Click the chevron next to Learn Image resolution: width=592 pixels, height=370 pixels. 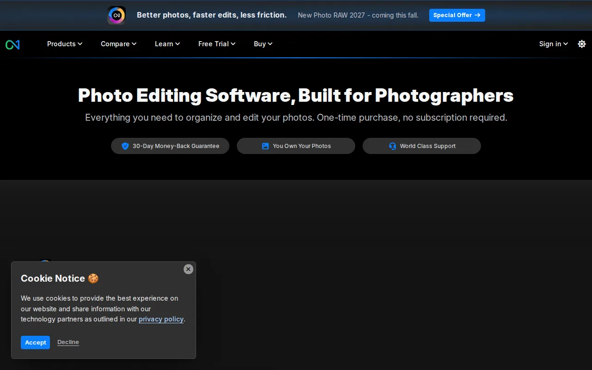178,44
